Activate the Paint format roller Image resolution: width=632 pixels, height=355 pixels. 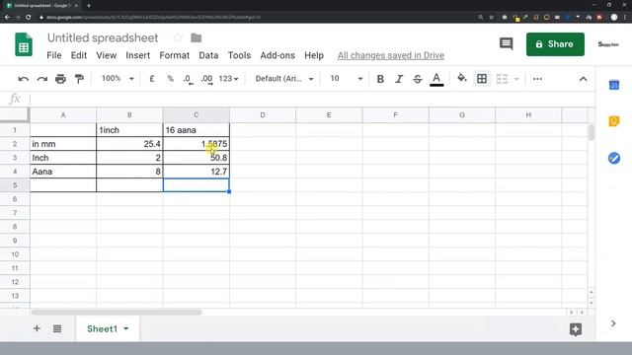[x=79, y=79]
